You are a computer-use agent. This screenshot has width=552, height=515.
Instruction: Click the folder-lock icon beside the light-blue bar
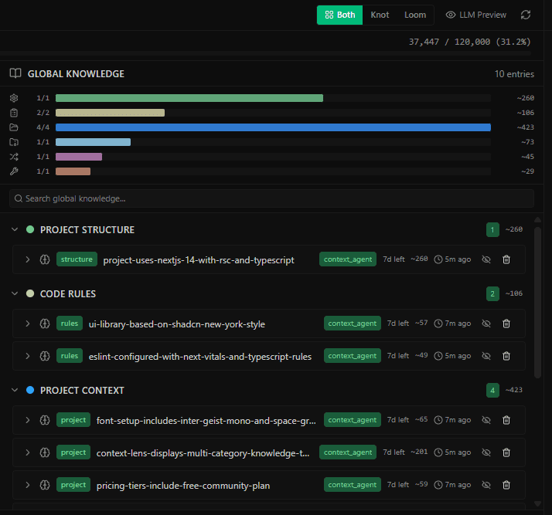(14, 142)
